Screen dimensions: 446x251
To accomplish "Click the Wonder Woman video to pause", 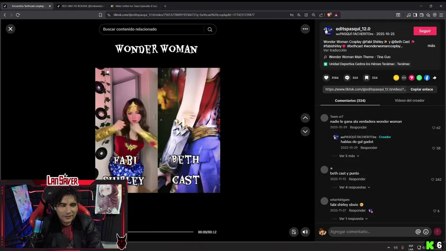I will [x=157, y=130].
